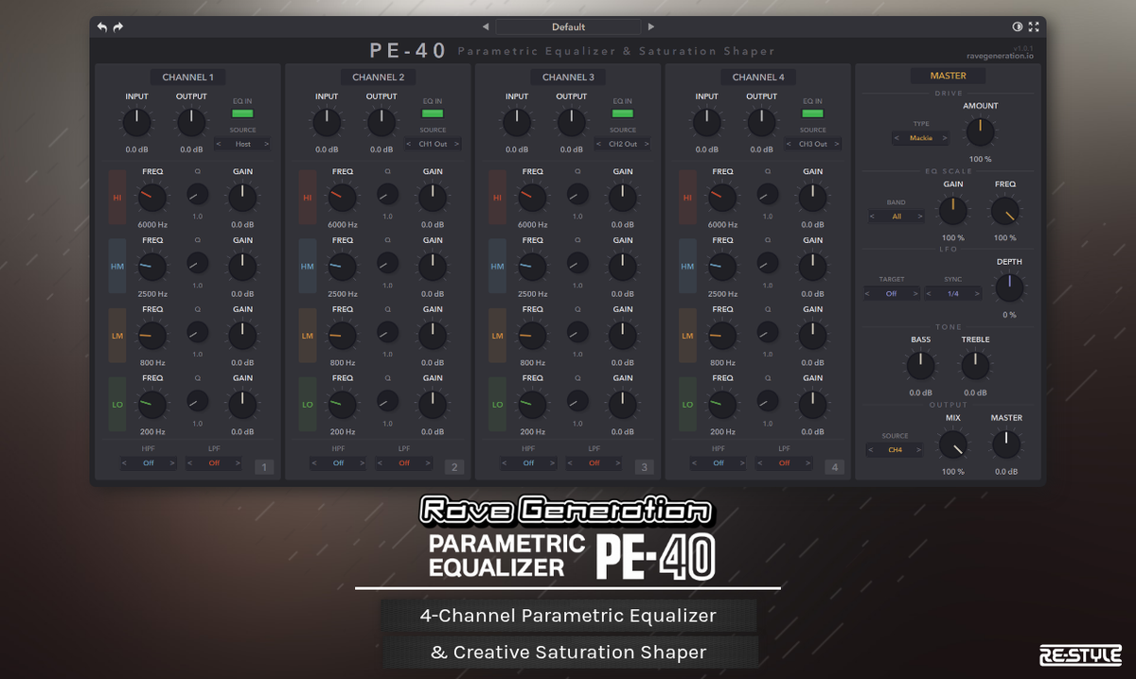The width and height of the screenshot is (1136, 679).
Task: Toggle Channel 1 HM band button
Action: (117, 267)
